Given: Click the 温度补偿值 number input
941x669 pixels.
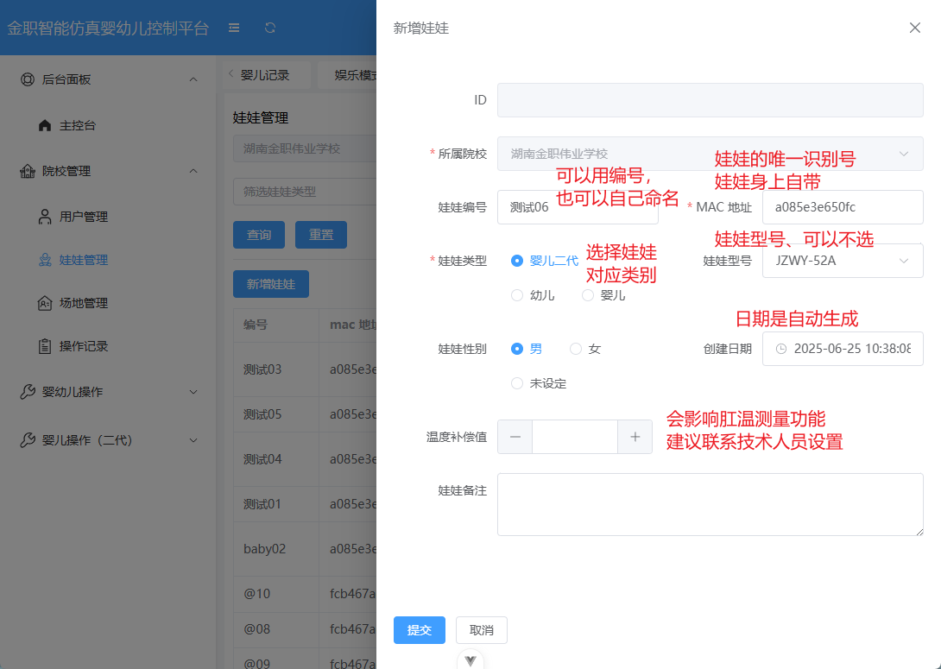Looking at the screenshot, I should (x=575, y=437).
